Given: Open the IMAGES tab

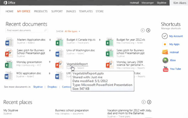Looking at the screenshot, I should pyautogui.click(x=71, y=11).
